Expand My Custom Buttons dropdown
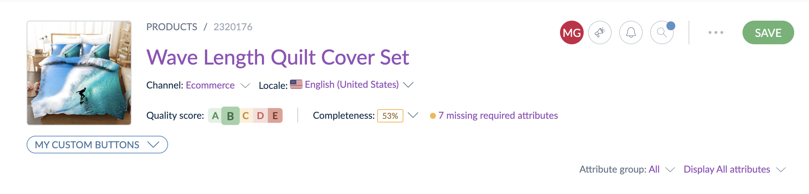 pyautogui.click(x=97, y=145)
